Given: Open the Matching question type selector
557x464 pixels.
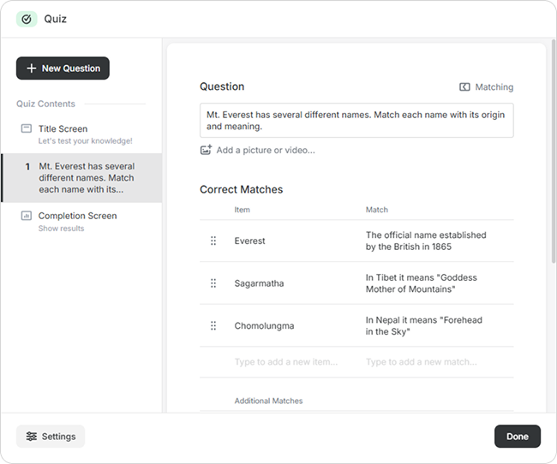Looking at the screenshot, I should click(487, 86).
